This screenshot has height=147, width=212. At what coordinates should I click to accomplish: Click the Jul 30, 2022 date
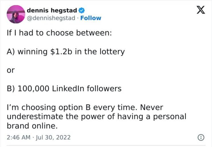(53, 138)
